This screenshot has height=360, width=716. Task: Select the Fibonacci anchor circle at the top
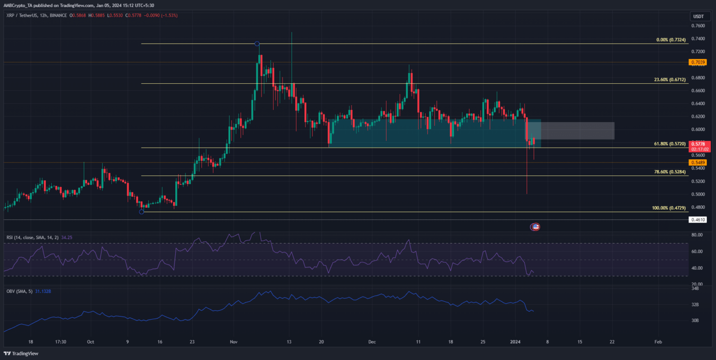click(x=257, y=44)
